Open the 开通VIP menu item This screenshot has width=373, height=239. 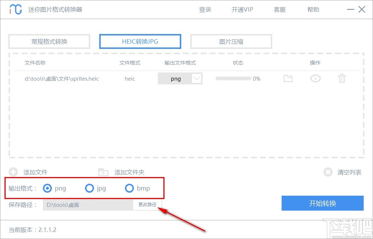[x=242, y=10]
